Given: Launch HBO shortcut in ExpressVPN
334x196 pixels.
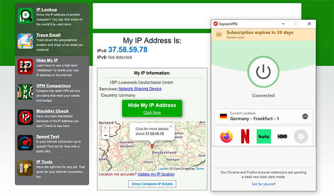Looking at the screenshot, I should [282, 137].
